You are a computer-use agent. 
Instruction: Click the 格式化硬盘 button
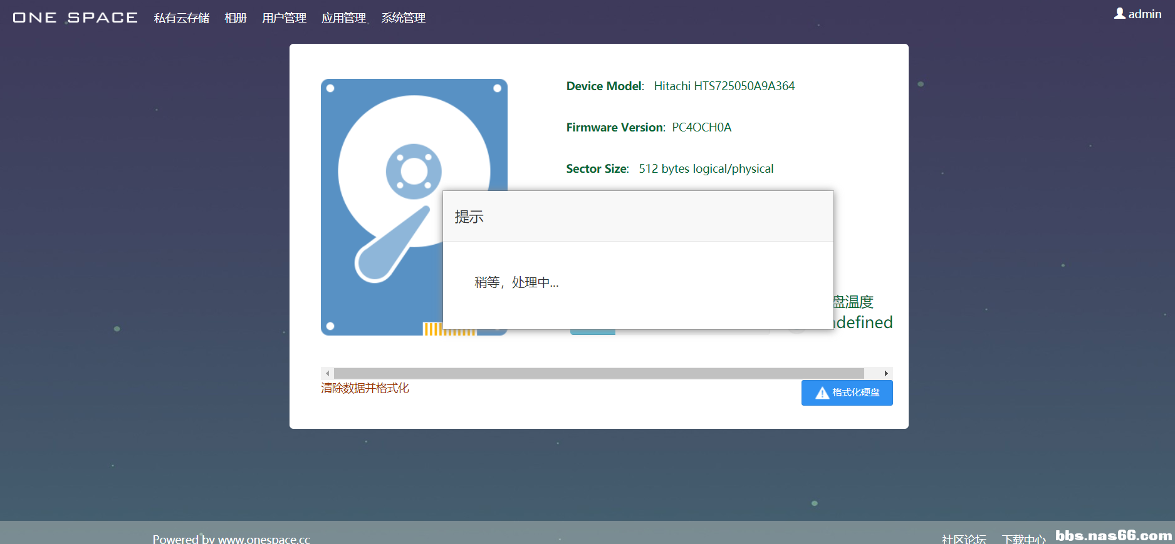[847, 393]
